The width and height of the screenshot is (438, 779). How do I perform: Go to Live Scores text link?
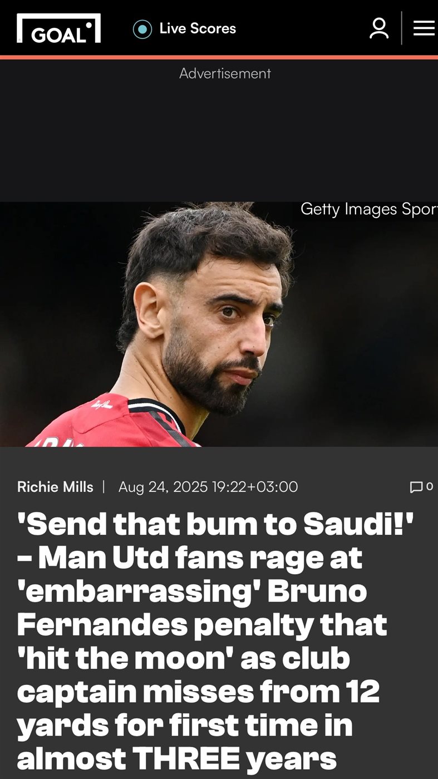pos(198,28)
